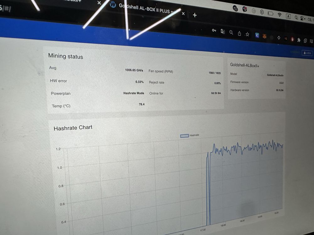The image size is (314, 235).
Task: Open the blue K extension
Action: click(257, 35)
